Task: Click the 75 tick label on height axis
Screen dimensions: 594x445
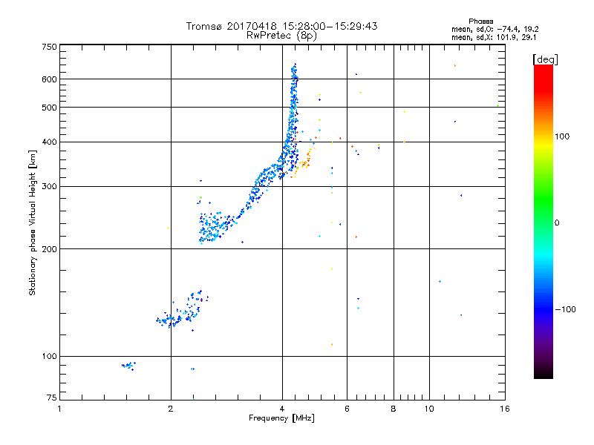Action: click(52, 398)
